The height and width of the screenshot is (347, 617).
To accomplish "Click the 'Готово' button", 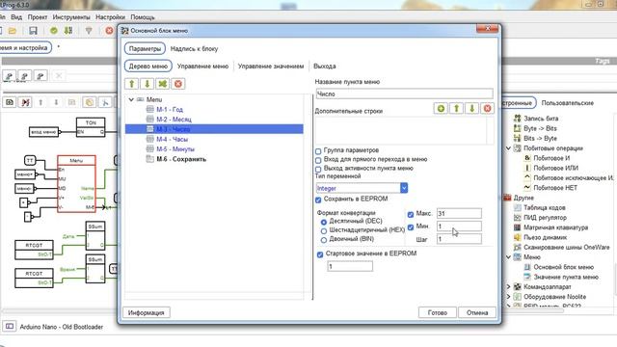I will point(437,312).
